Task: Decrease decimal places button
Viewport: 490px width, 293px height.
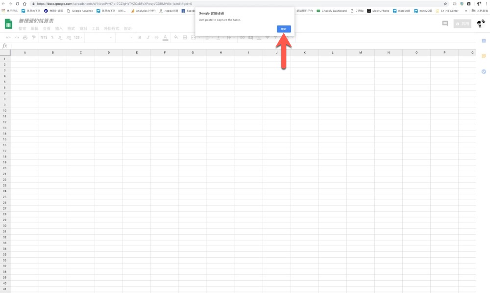Action: click(x=60, y=38)
